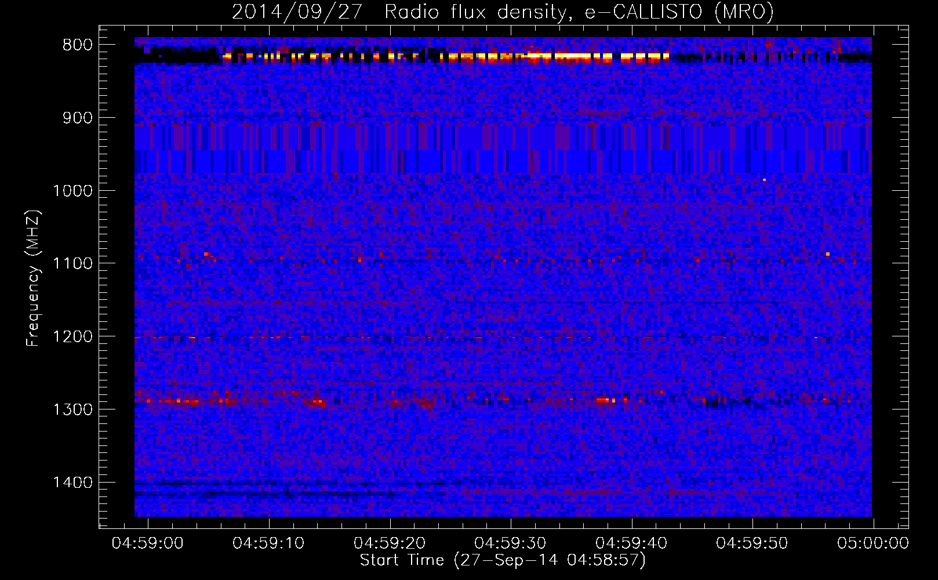Click the 04:59:30 time tick label
The height and width of the screenshot is (580, 938).
[510, 543]
